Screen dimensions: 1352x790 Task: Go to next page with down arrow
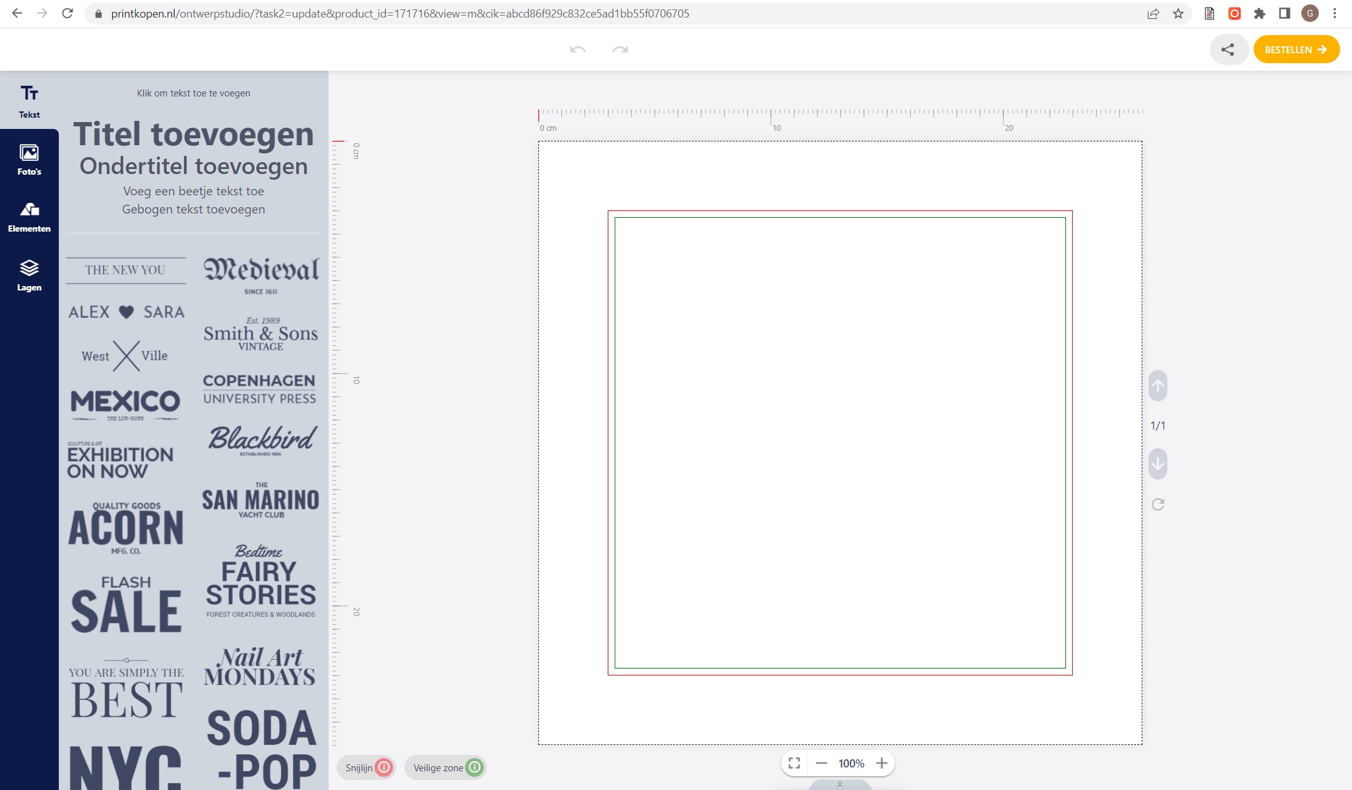[1158, 464]
